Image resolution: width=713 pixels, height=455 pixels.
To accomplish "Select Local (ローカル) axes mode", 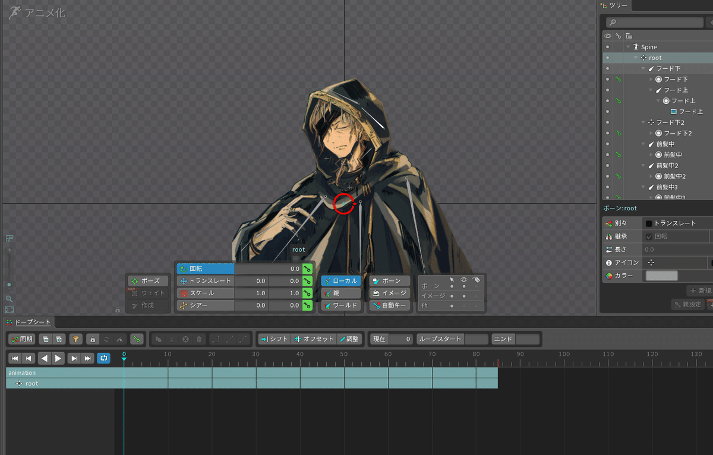I will [x=340, y=281].
